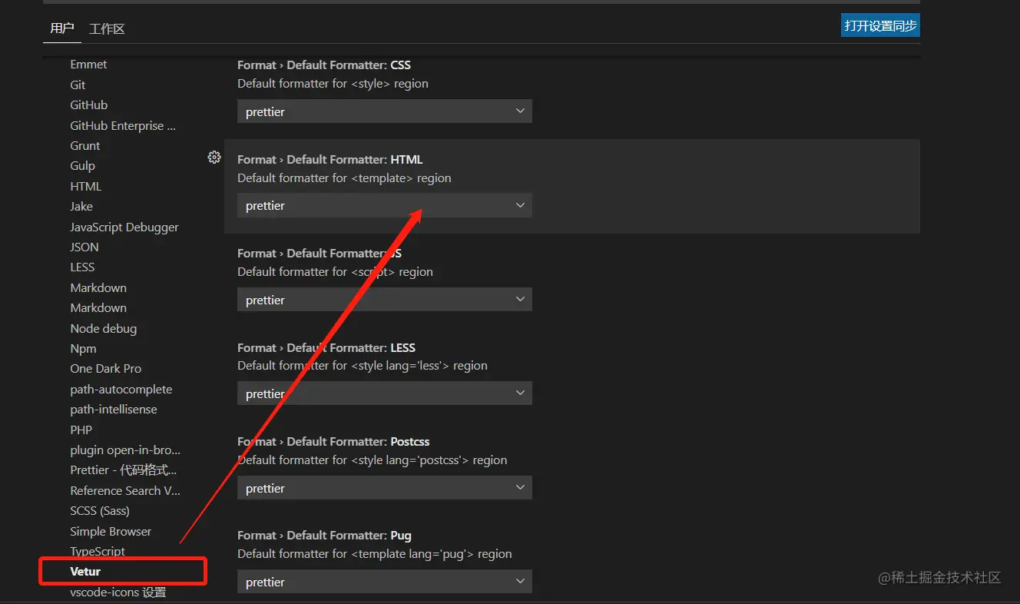1020x604 pixels.
Task: Click the "Default formatter for <style lang='postcss'> region" text
Action: coord(373,460)
